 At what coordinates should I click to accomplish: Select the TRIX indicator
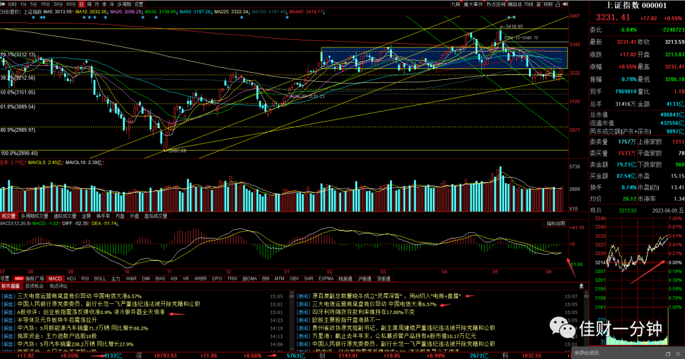(232, 279)
